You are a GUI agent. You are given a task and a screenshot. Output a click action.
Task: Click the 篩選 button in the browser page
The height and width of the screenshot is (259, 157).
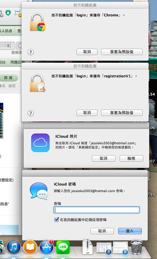coord(8,78)
